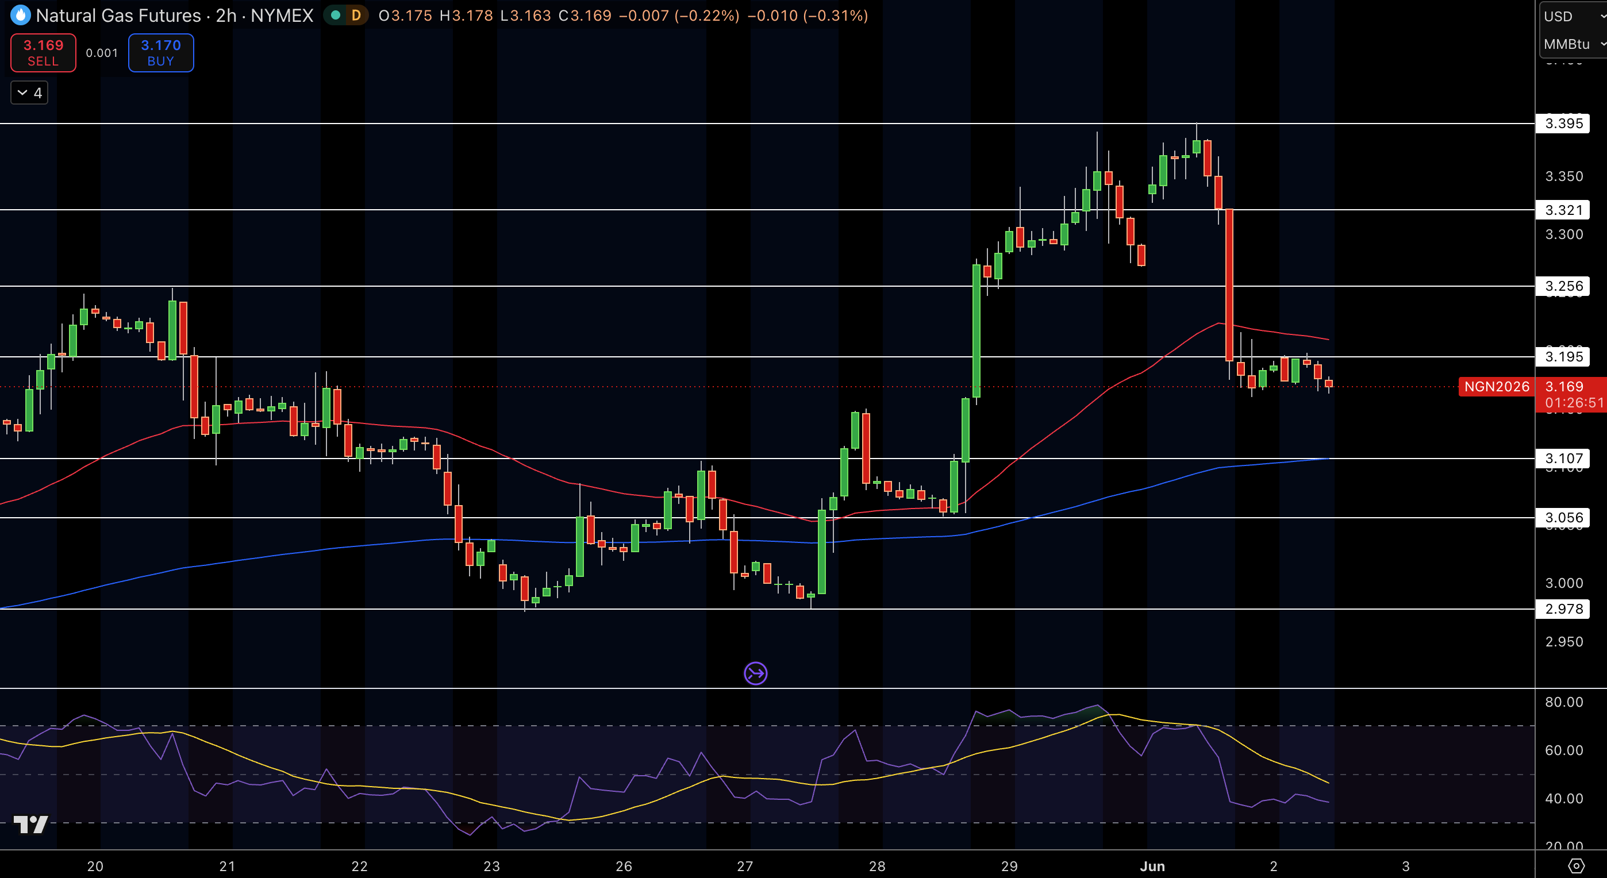Click the Natural Gas Futures symbol title
Screen dimensions: 1607x878
click(x=118, y=16)
